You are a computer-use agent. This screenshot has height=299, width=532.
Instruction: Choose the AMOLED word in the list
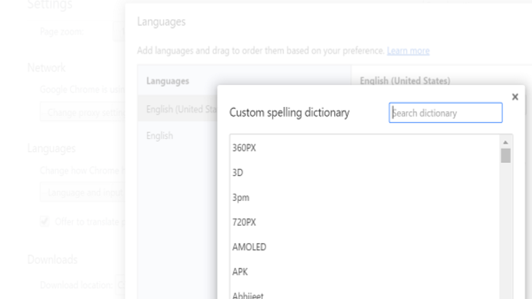pos(249,247)
